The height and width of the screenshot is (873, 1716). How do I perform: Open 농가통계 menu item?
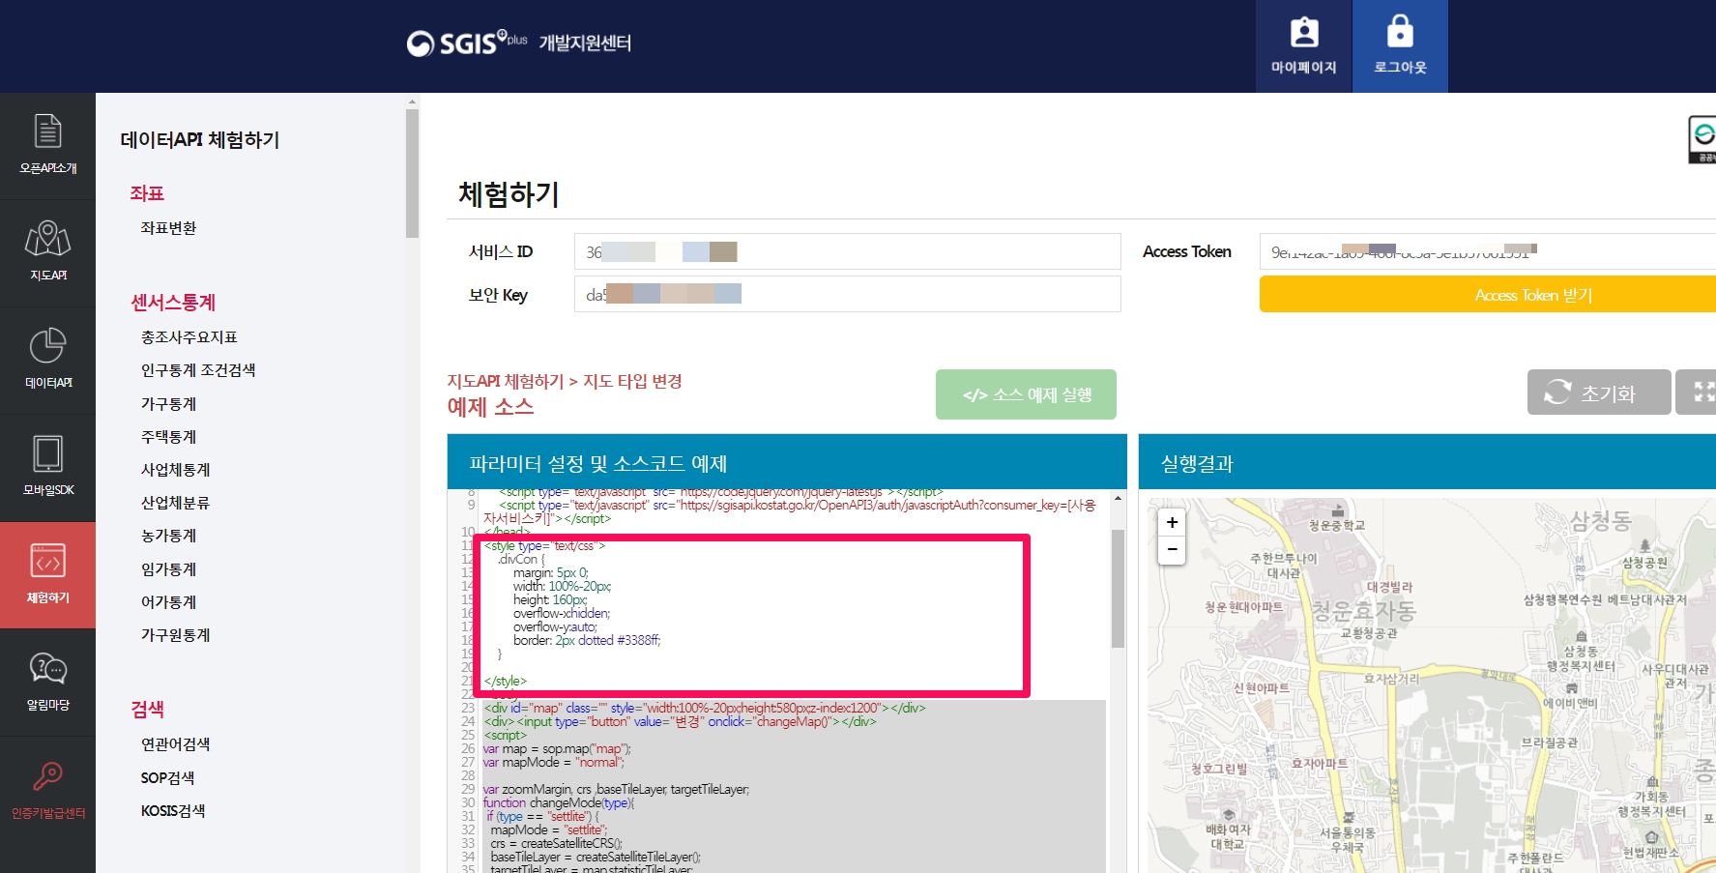[168, 536]
